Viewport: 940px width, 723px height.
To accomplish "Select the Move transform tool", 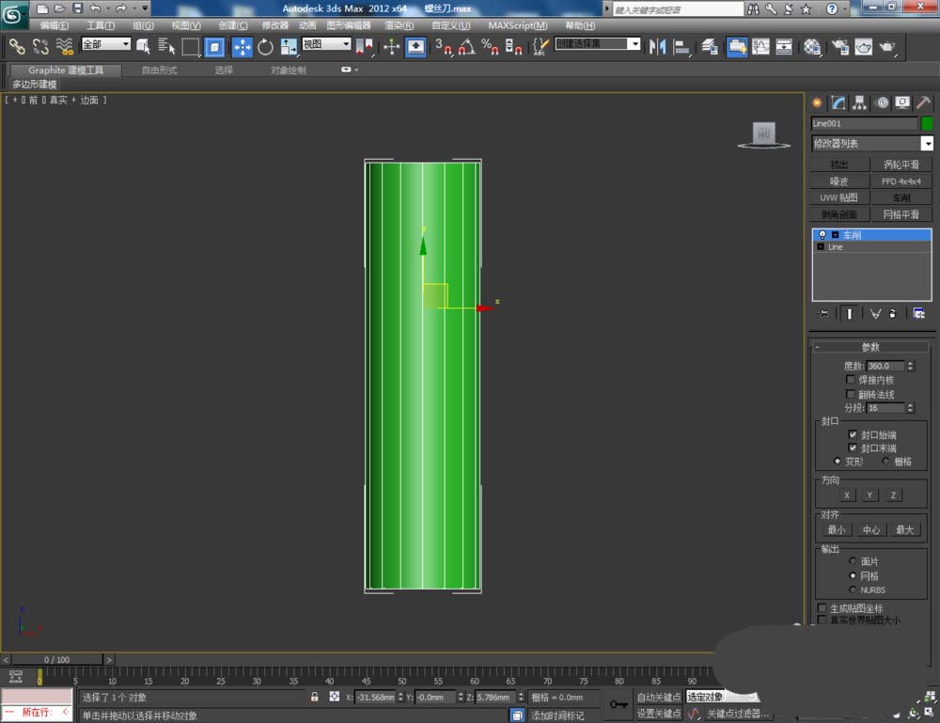I will 242,47.
